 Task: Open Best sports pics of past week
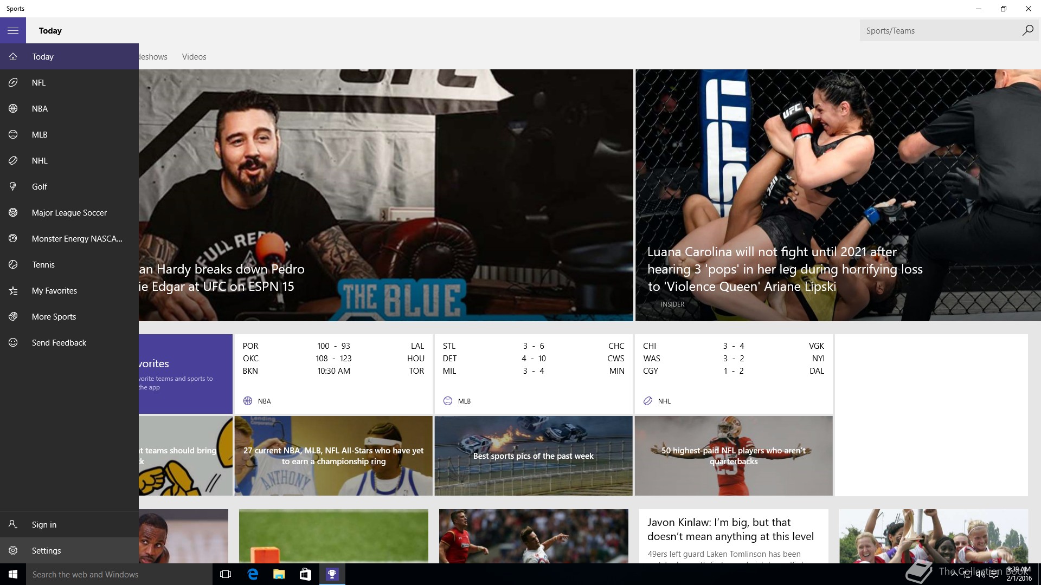tap(534, 456)
